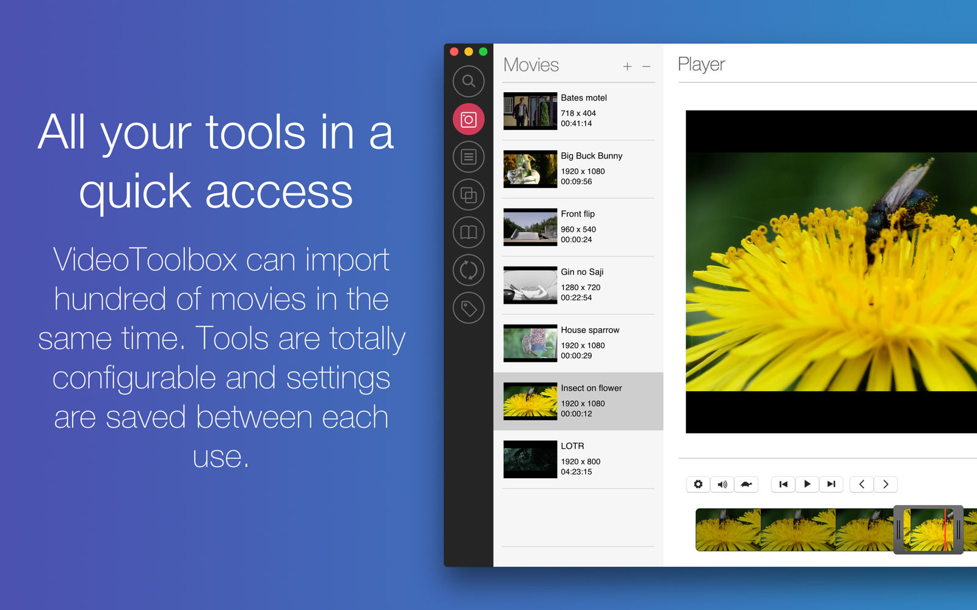Image resolution: width=977 pixels, height=610 pixels.
Task: Click the red playhead in filmstrip
Action: coord(945,529)
